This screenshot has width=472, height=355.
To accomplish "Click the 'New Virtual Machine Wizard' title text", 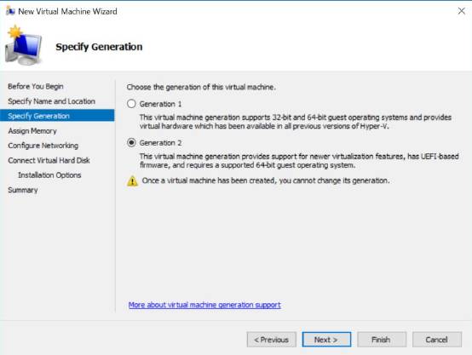I will click(x=67, y=11).
